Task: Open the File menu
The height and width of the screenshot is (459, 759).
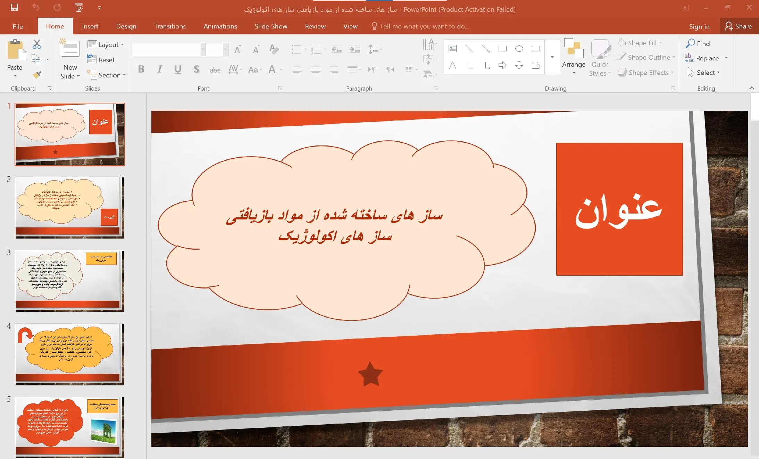Action: 18,26
